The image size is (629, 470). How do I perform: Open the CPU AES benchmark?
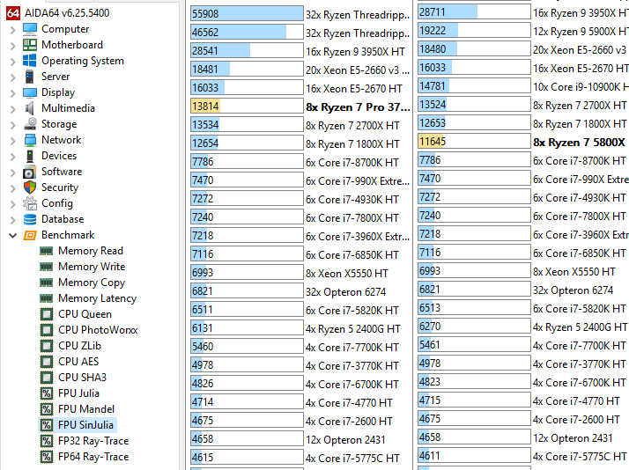[x=78, y=362]
